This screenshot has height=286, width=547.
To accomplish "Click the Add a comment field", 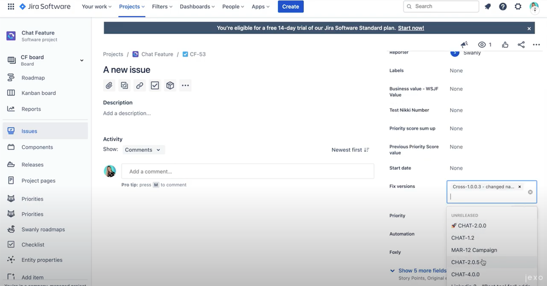I will coord(247,171).
